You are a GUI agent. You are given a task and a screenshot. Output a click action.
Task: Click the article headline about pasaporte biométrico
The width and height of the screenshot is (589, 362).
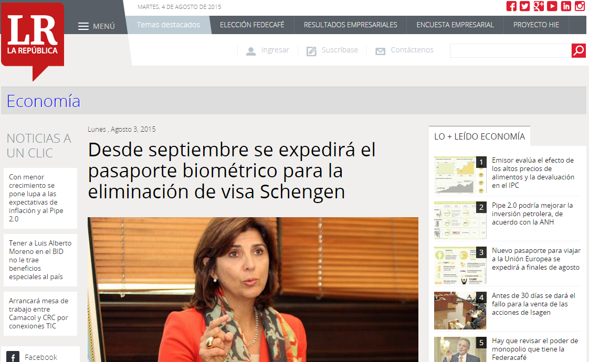coord(232,171)
